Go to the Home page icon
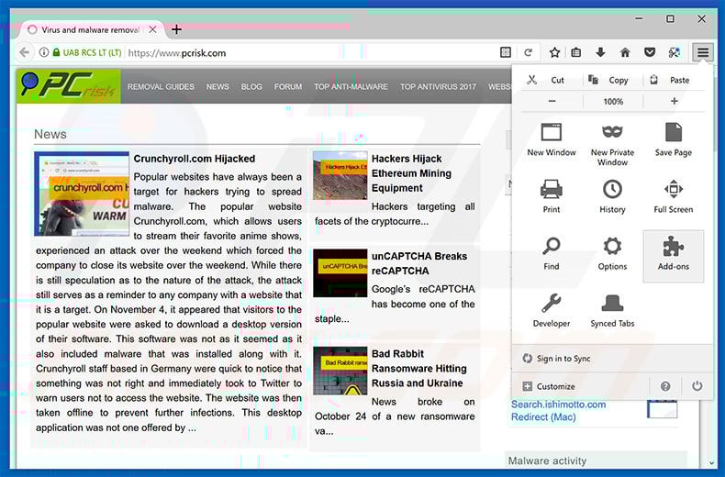 (x=625, y=52)
